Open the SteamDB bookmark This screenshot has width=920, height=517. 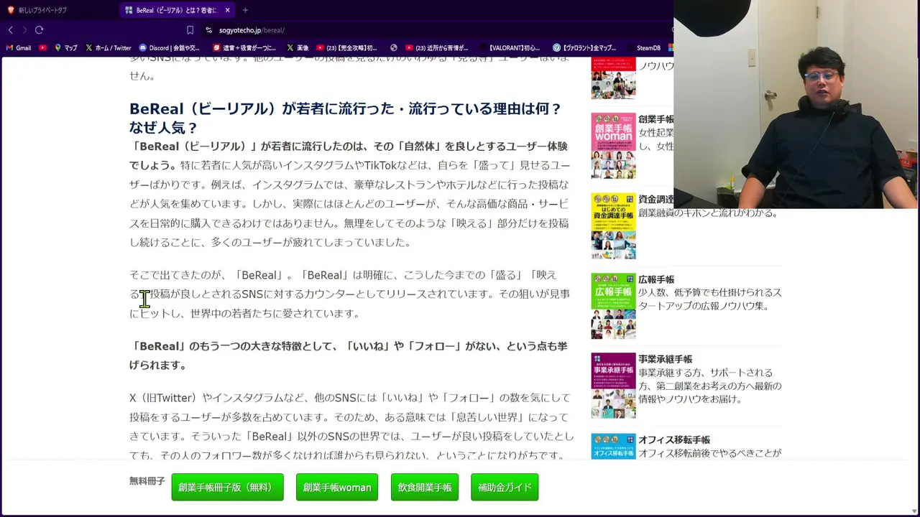coord(643,48)
